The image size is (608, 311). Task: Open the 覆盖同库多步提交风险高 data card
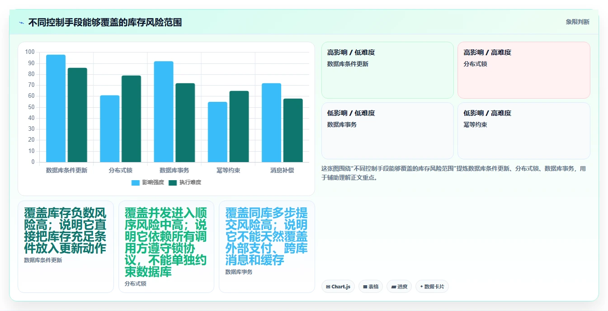(x=267, y=247)
